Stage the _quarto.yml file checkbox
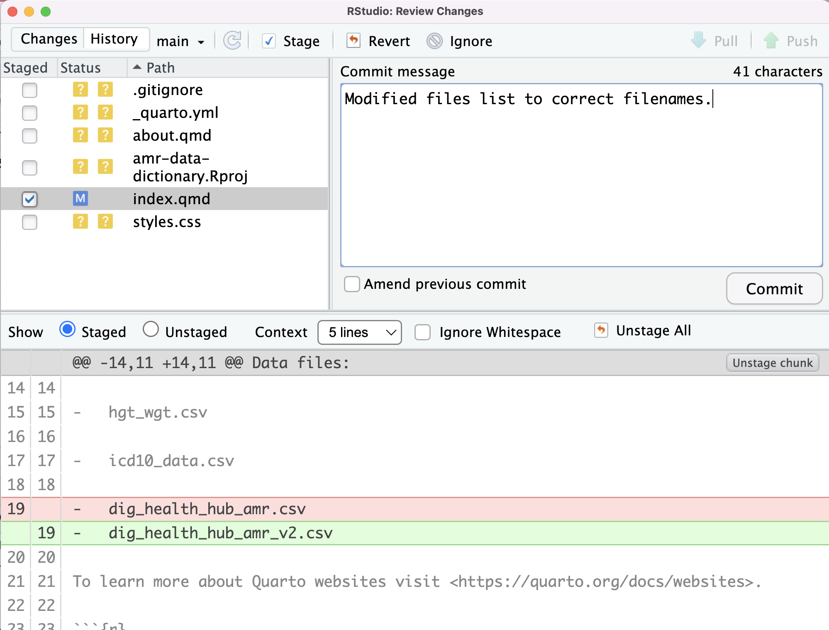This screenshot has width=829, height=630. point(29,113)
